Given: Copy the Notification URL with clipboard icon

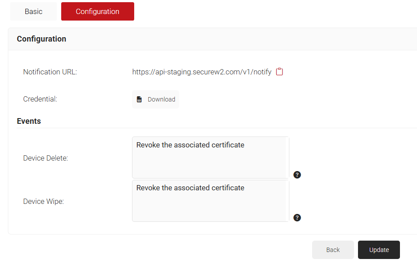Looking at the screenshot, I should click(x=280, y=72).
